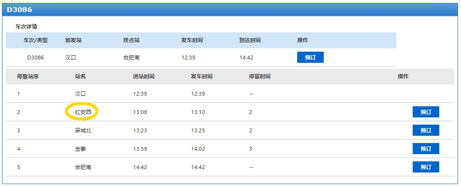Click the D3086 title bar header

(230, 10)
